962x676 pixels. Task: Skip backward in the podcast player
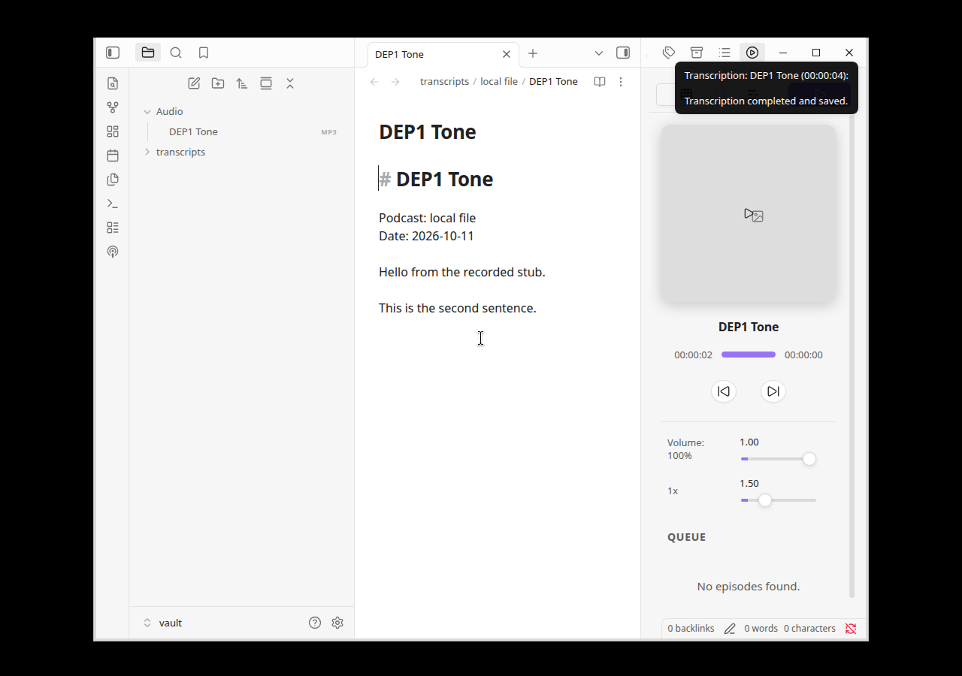point(724,391)
